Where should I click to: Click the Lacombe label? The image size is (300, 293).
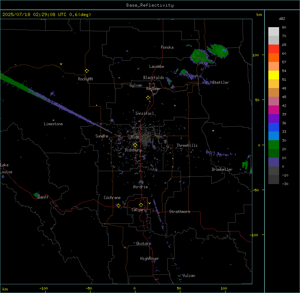(x=157, y=66)
